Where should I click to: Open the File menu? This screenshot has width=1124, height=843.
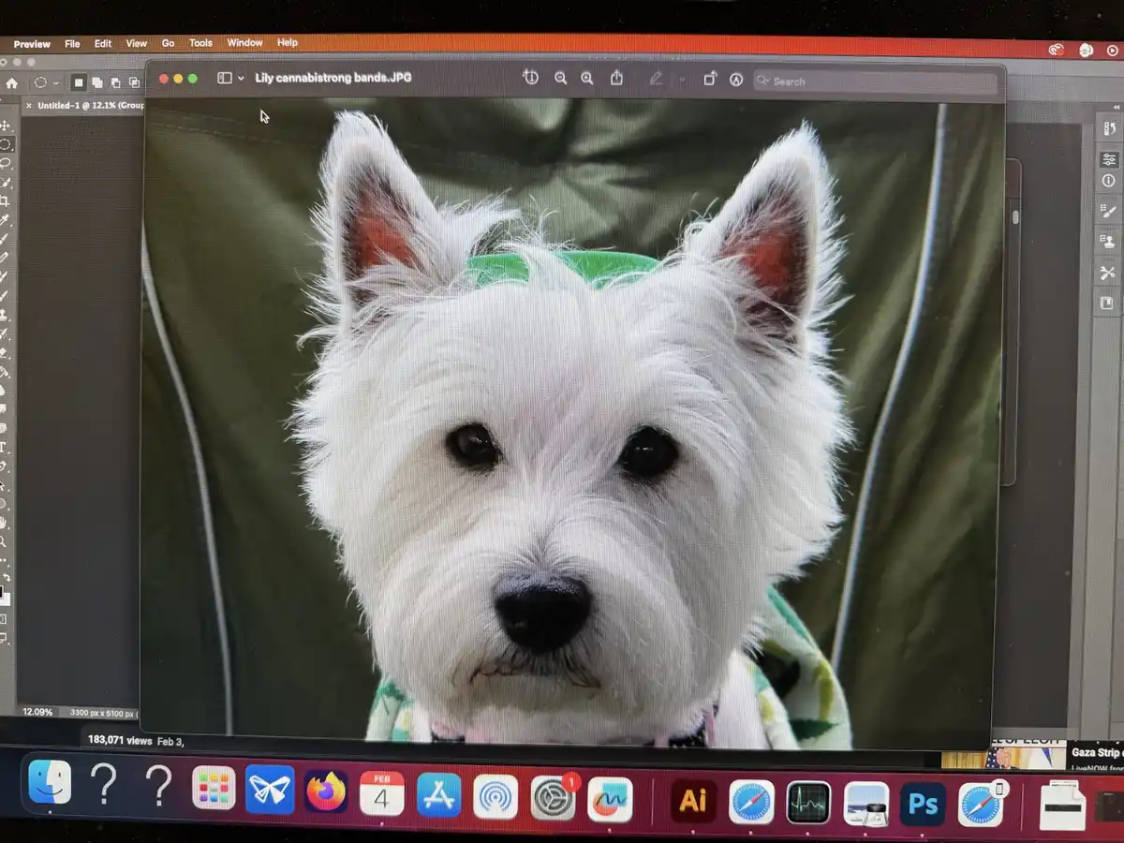(x=72, y=43)
